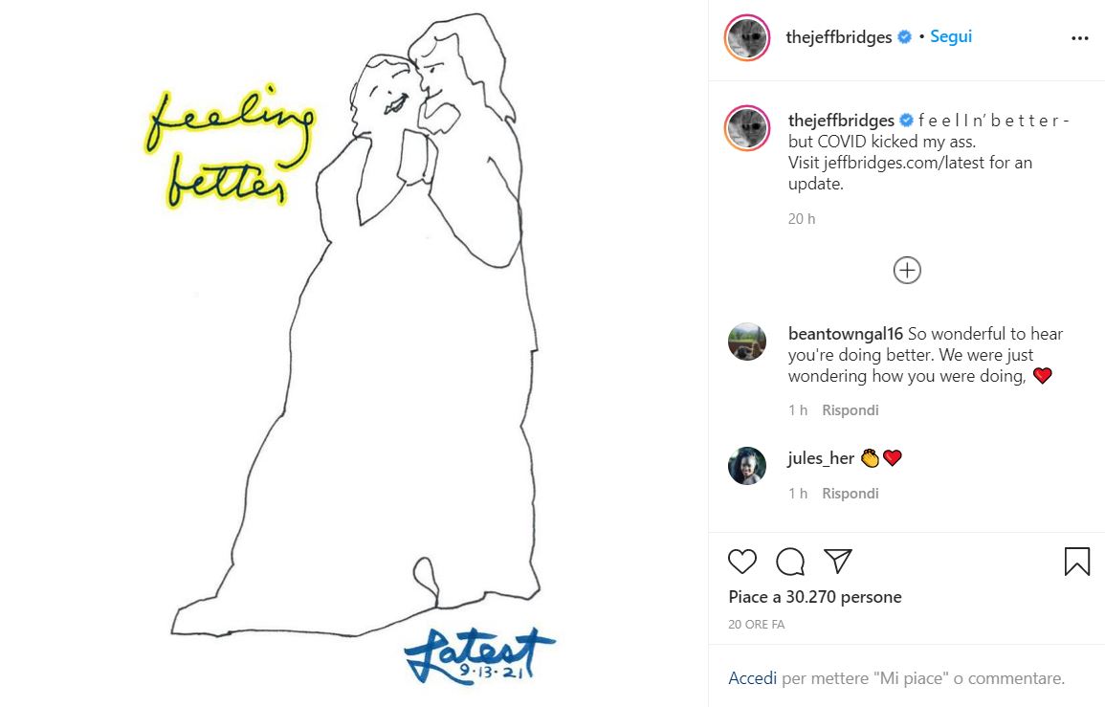Image resolution: width=1105 pixels, height=707 pixels.
Task: Open caption avatar of thejeffbridges
Action: (x=747, y=128)
